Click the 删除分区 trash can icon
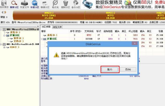 tap(65, 3)
